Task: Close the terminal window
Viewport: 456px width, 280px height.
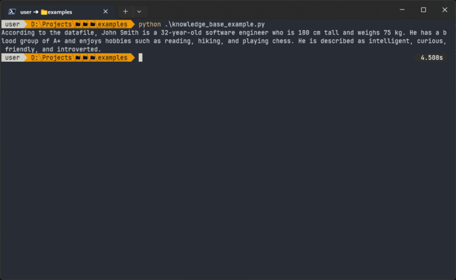Action: (x=445, y=10)
